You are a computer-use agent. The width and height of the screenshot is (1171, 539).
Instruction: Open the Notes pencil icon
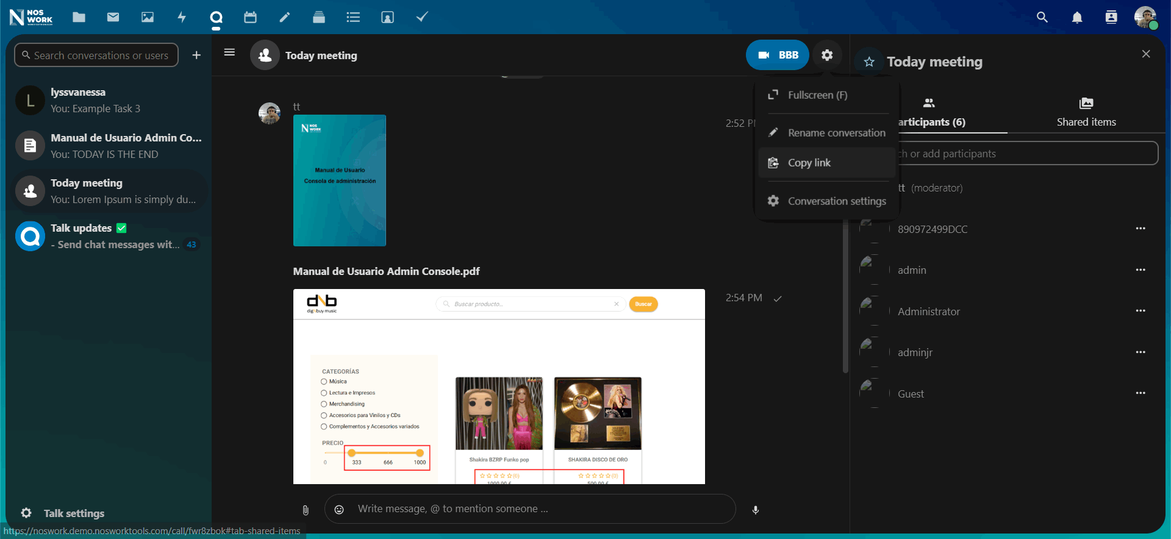[284, 17]
